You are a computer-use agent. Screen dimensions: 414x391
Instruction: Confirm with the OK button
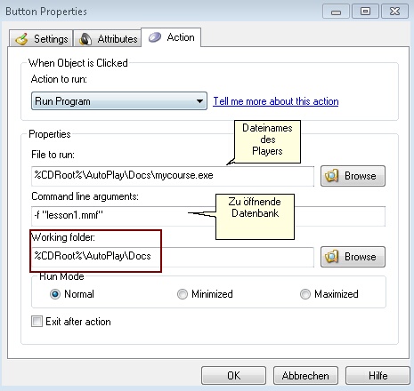(x=233, y=376)
